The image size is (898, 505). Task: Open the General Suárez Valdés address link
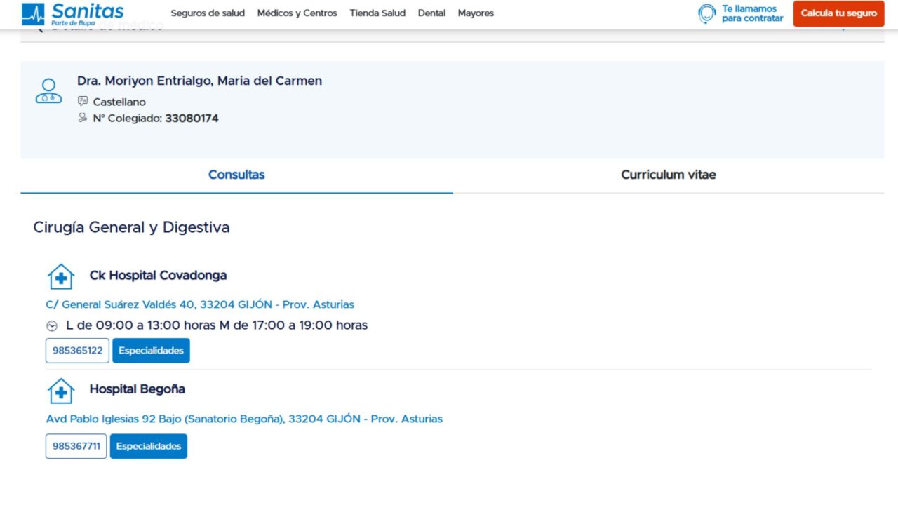tap(200, 304)
